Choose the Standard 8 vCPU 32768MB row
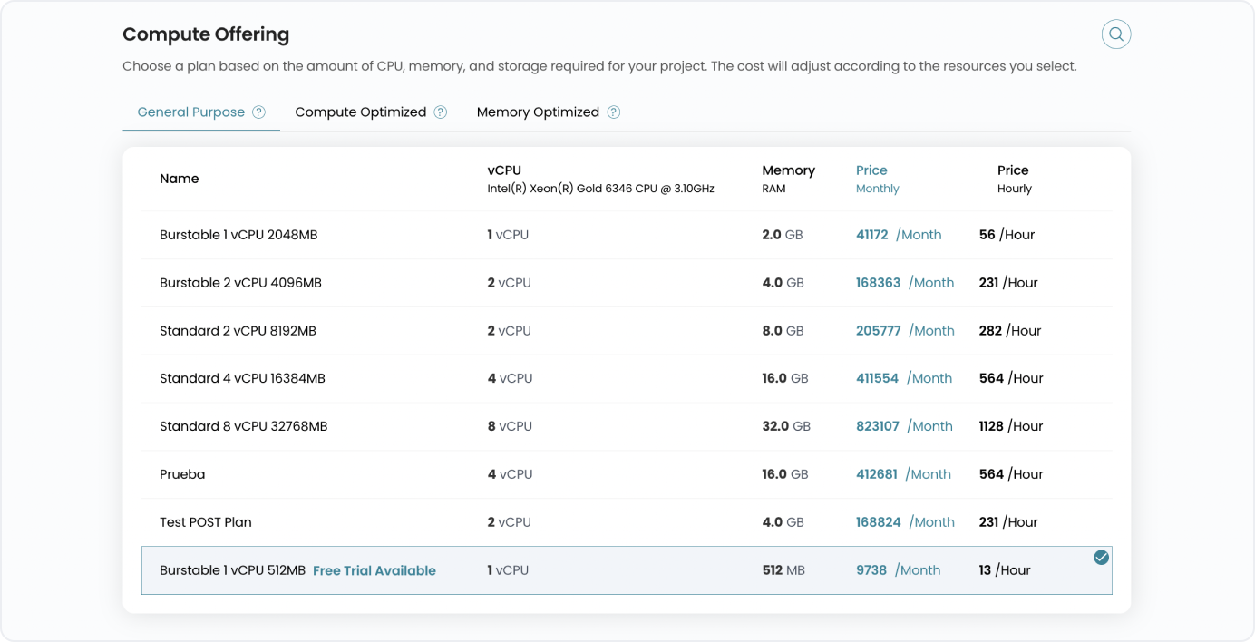 [243, 426]
